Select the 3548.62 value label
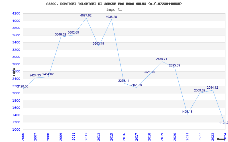This screenshot has height=142, width=228. [x=60, y=34]
